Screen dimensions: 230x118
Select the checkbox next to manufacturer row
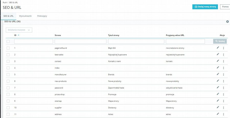click(x=8, y=74)
